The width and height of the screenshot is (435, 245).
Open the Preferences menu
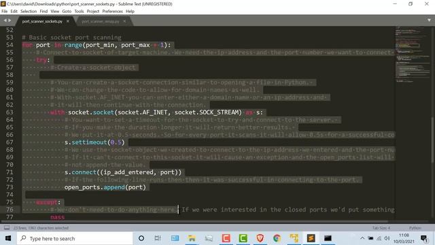pyautogui.click(x=112, y=12)
